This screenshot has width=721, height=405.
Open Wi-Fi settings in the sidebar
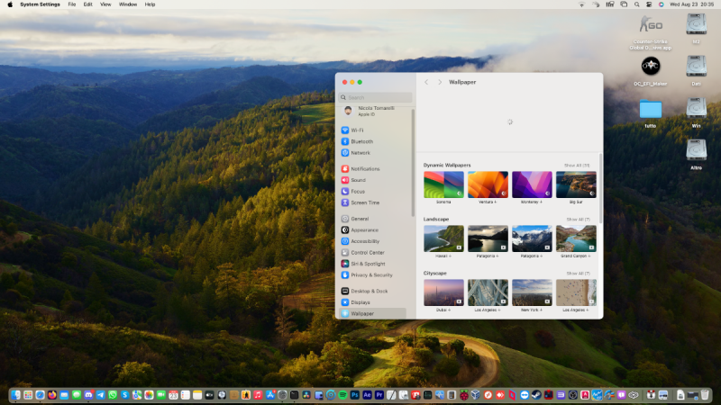(358, 130)
